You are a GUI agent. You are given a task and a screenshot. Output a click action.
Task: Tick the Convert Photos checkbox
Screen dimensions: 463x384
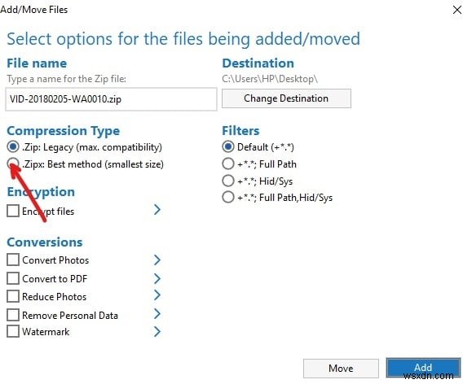[x=13, y=260]
